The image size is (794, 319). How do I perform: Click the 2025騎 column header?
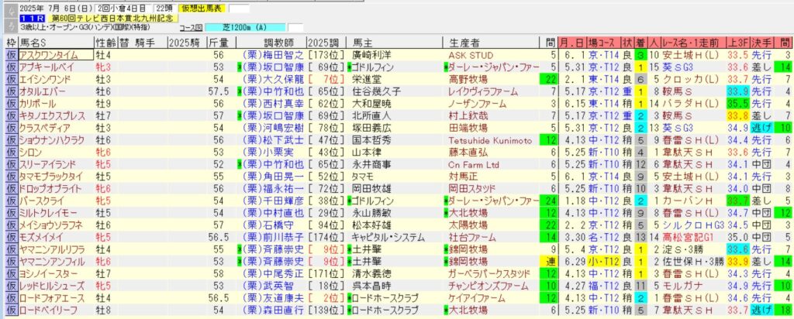coord(186,43)
